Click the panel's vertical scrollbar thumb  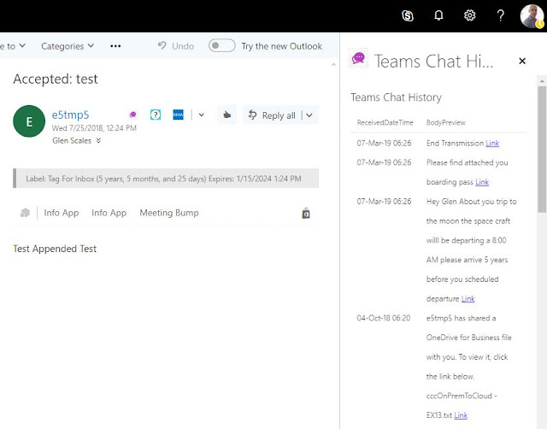tap(542, 149)
